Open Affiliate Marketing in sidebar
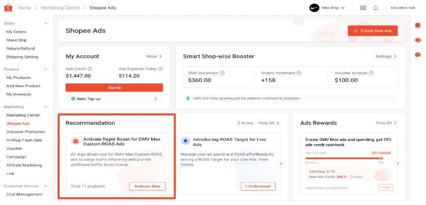This screenshot has width=426, height=205. click(x=25, y=165)
